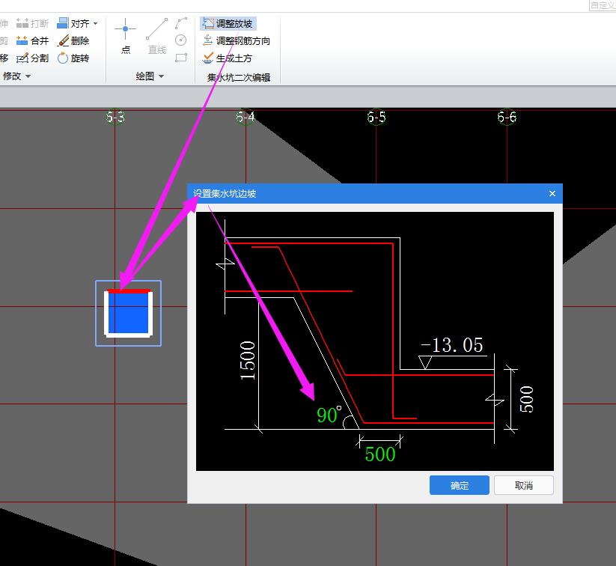
Task: Select the 打断 (break) tool
Action: coord(32,24)
